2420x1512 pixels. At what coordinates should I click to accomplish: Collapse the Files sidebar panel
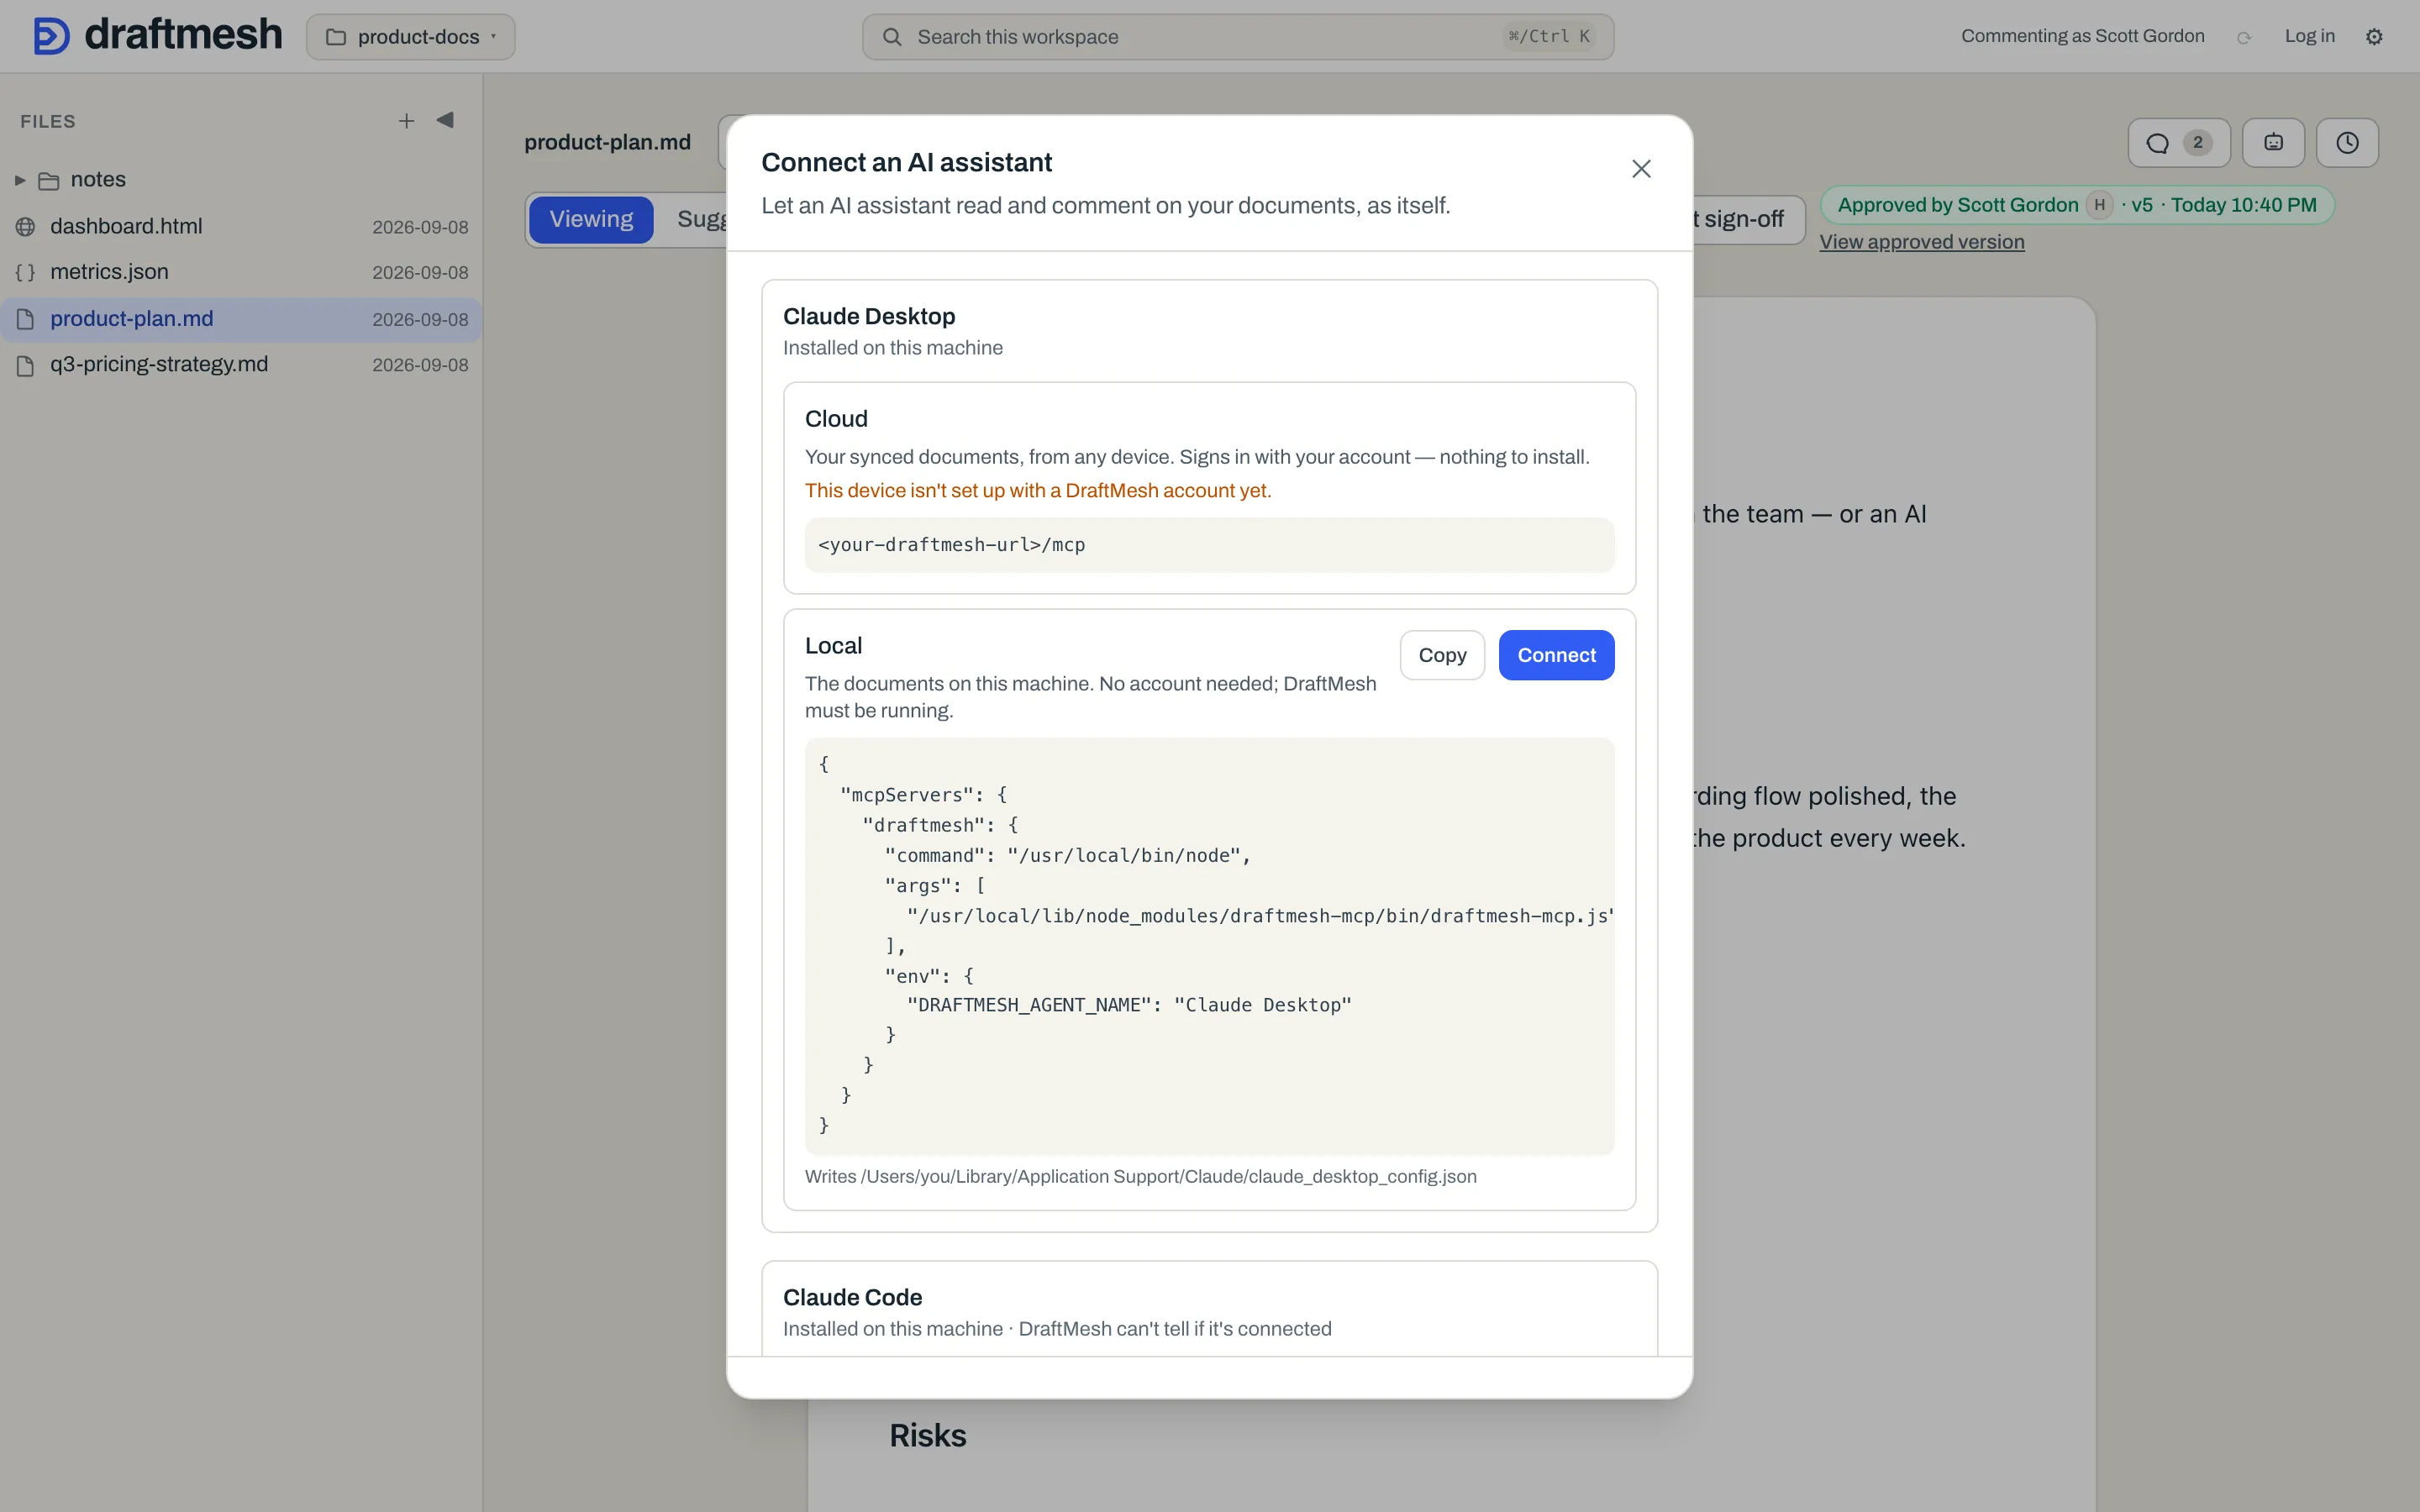(x=445, y=120)
